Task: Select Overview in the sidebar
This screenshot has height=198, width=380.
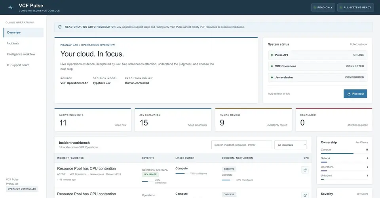Action: click(23, 32)
